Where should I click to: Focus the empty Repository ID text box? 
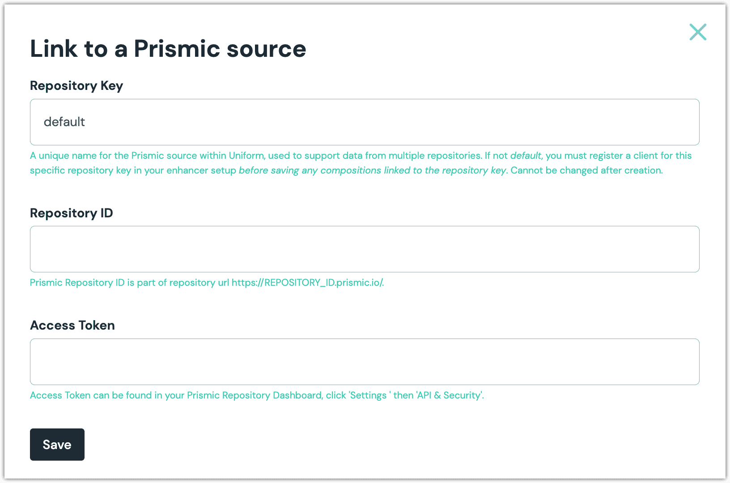[x=365, y=249]
